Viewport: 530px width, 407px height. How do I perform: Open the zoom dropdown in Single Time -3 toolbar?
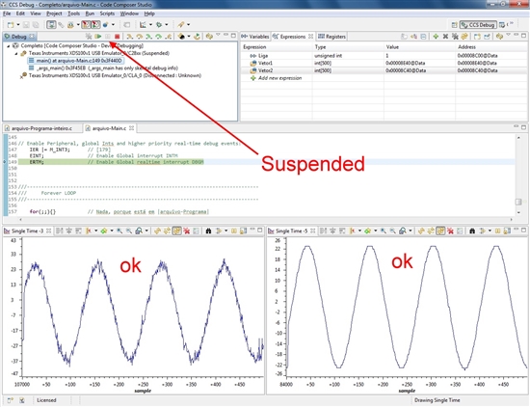click(146, 231)
